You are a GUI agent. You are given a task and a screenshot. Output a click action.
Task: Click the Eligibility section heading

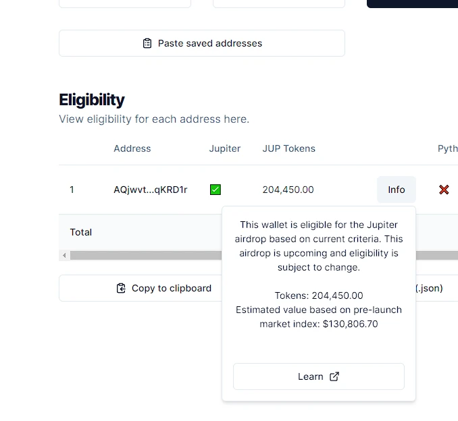[x=92, y=100]
